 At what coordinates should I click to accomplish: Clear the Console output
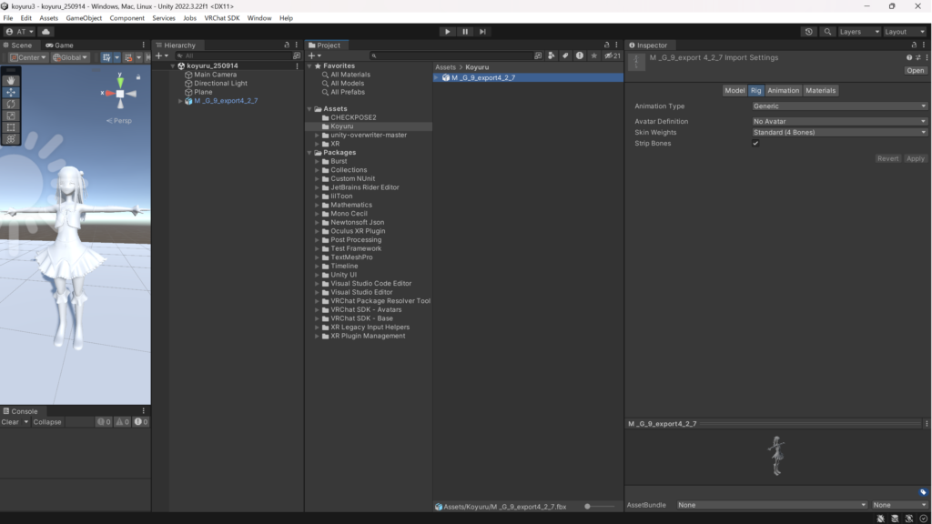[x=10, y=422]
